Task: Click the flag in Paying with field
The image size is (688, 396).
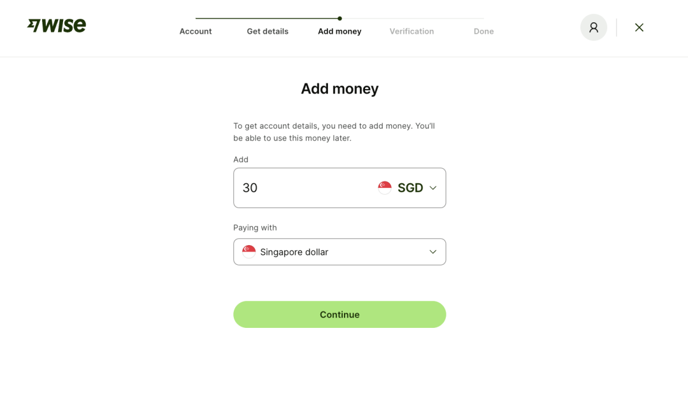Action: 249,252
